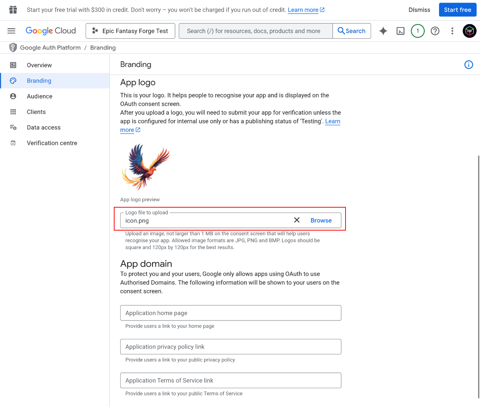Open the more options three-dot menu
The image size is (480, 407).
coord(452,31)
